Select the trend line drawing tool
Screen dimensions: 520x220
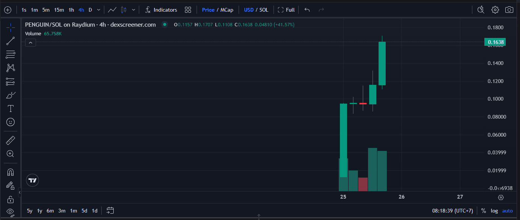coord(11,41)
